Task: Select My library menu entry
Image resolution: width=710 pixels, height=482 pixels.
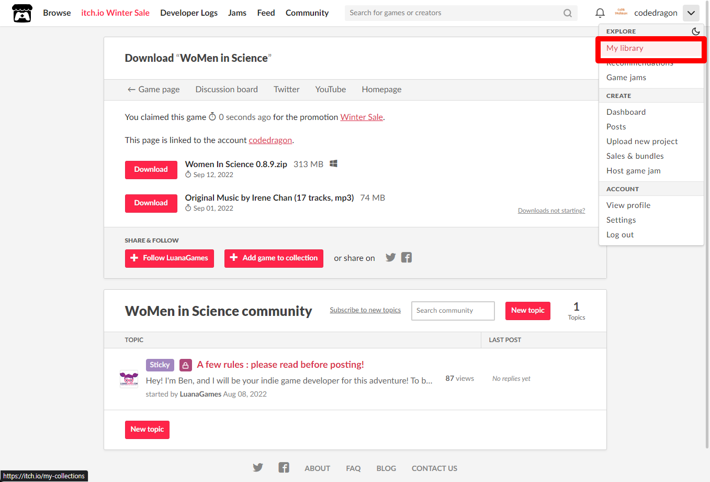Action: pos(651,48)
